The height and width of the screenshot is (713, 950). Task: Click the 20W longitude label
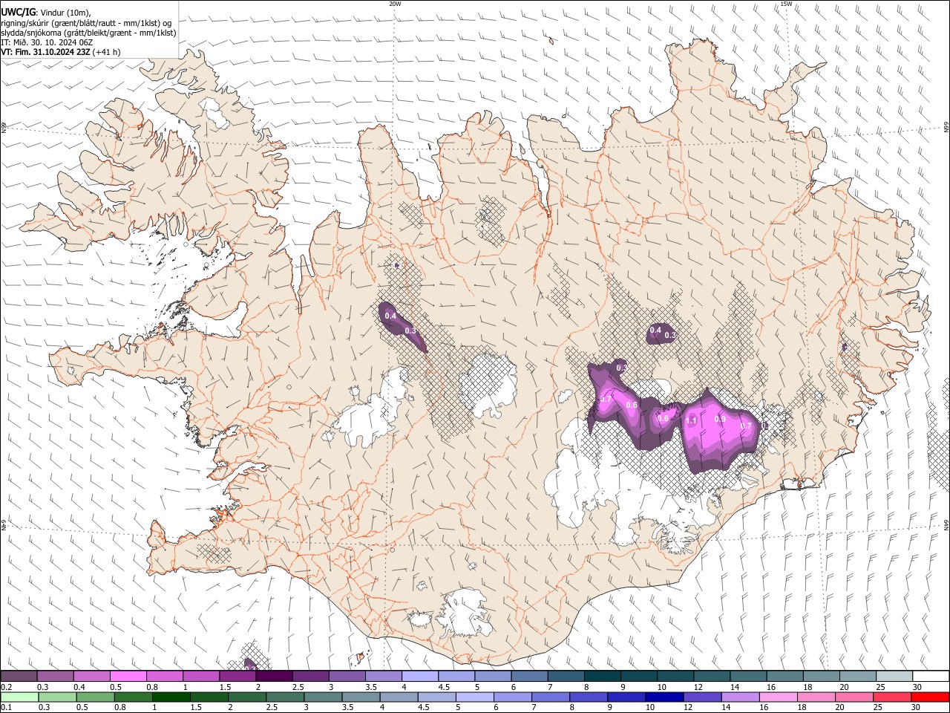point(395,4)
